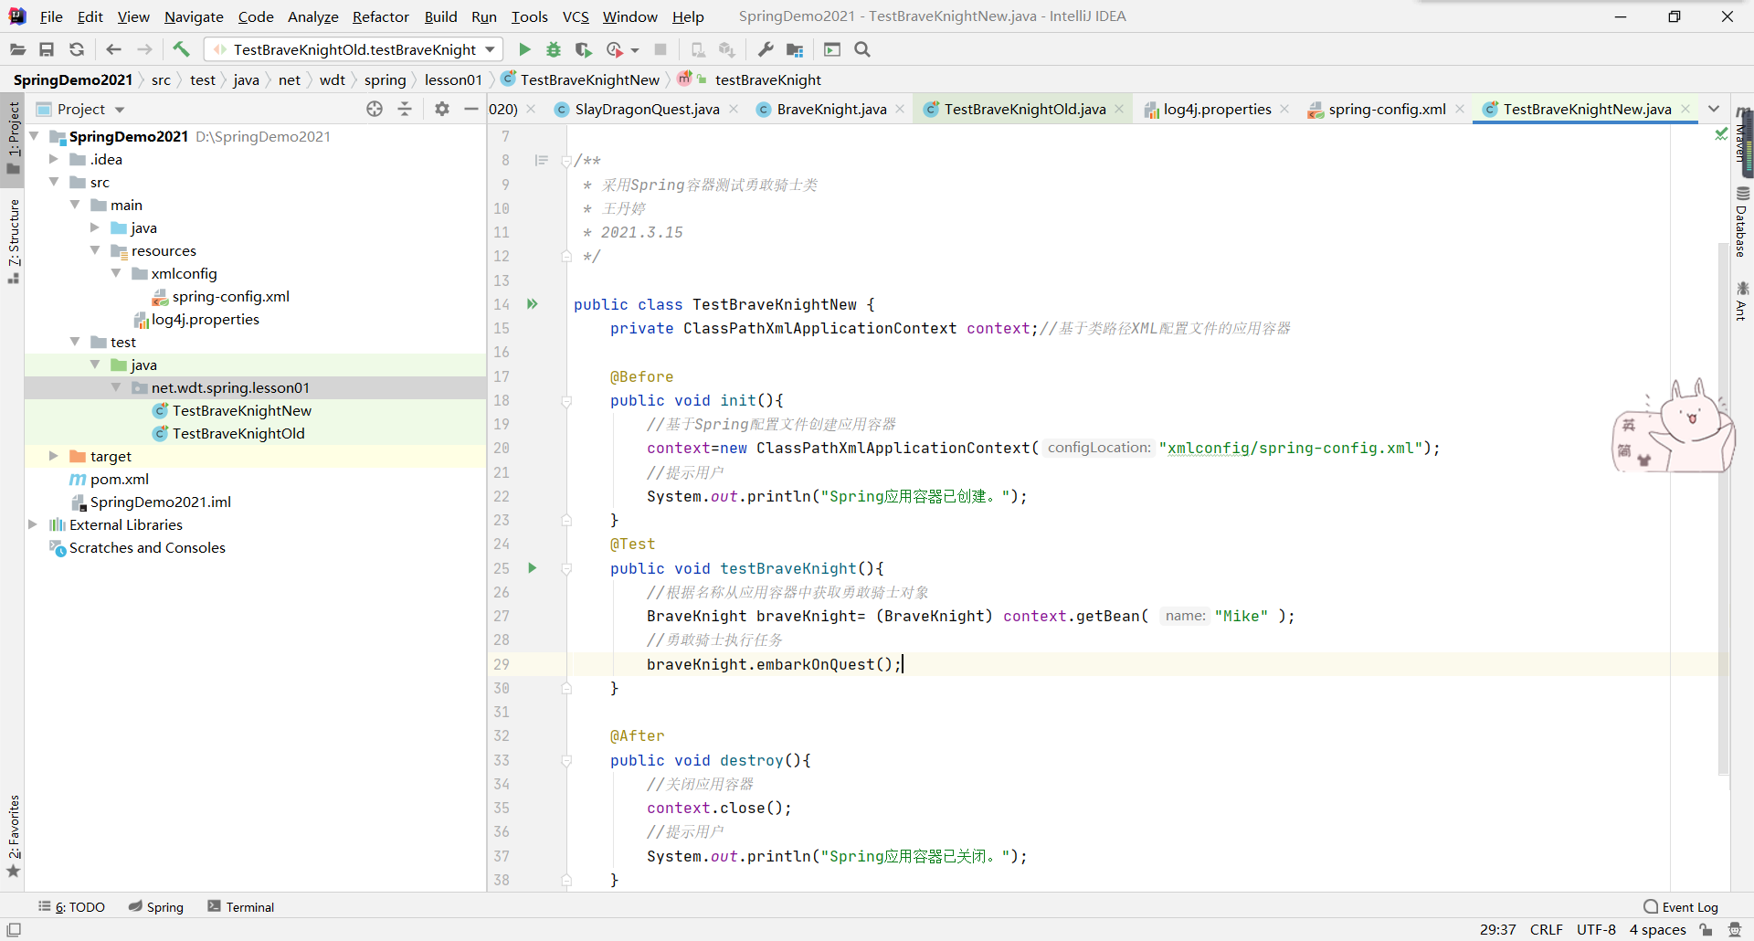Toggle the Structure tool window
The height and width of the screenshot is (941, 1754).
coord(13,240)
